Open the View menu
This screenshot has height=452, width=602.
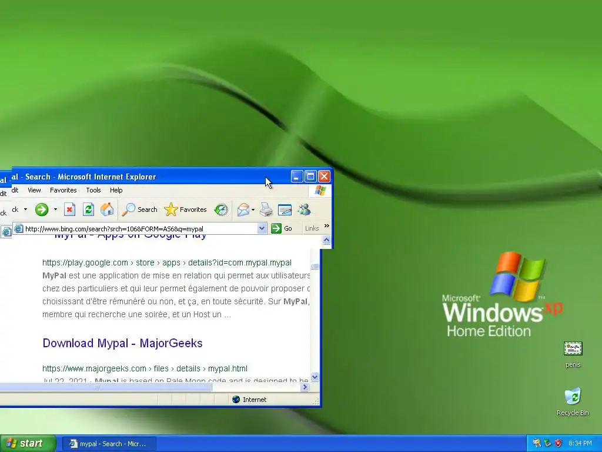[x=34, y=190]
